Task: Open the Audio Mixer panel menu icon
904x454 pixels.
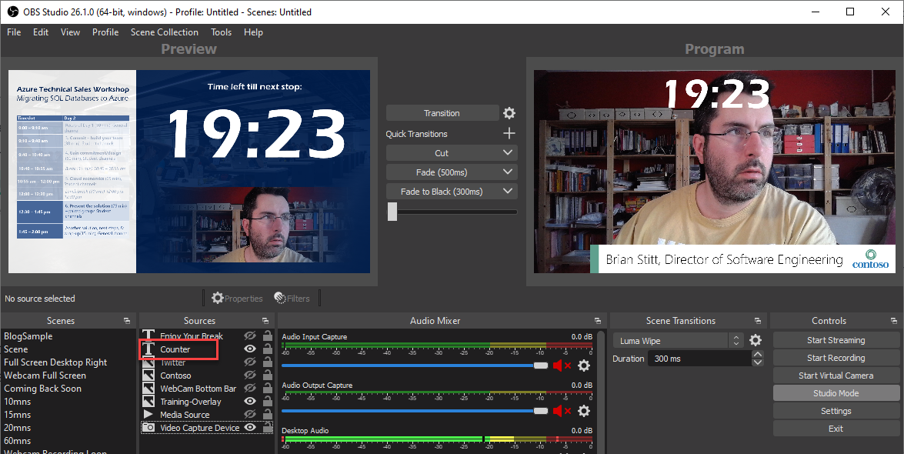Action: (598, 321)
